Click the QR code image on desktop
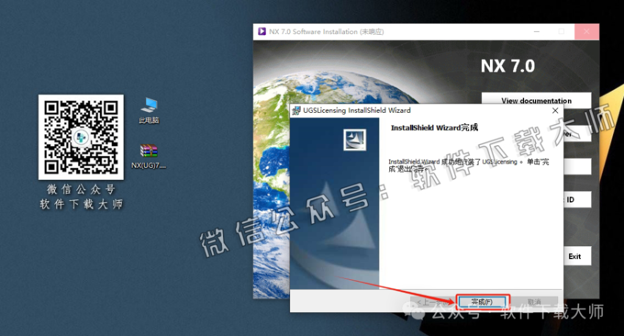Image resolution: width=624 pixels, height=336 pixels. (x=81, y=137)
